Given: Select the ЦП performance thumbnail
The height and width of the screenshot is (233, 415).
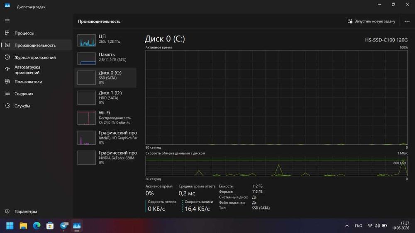Looking at the screenshot, I should pyautogui.click(x=105, y=40).
